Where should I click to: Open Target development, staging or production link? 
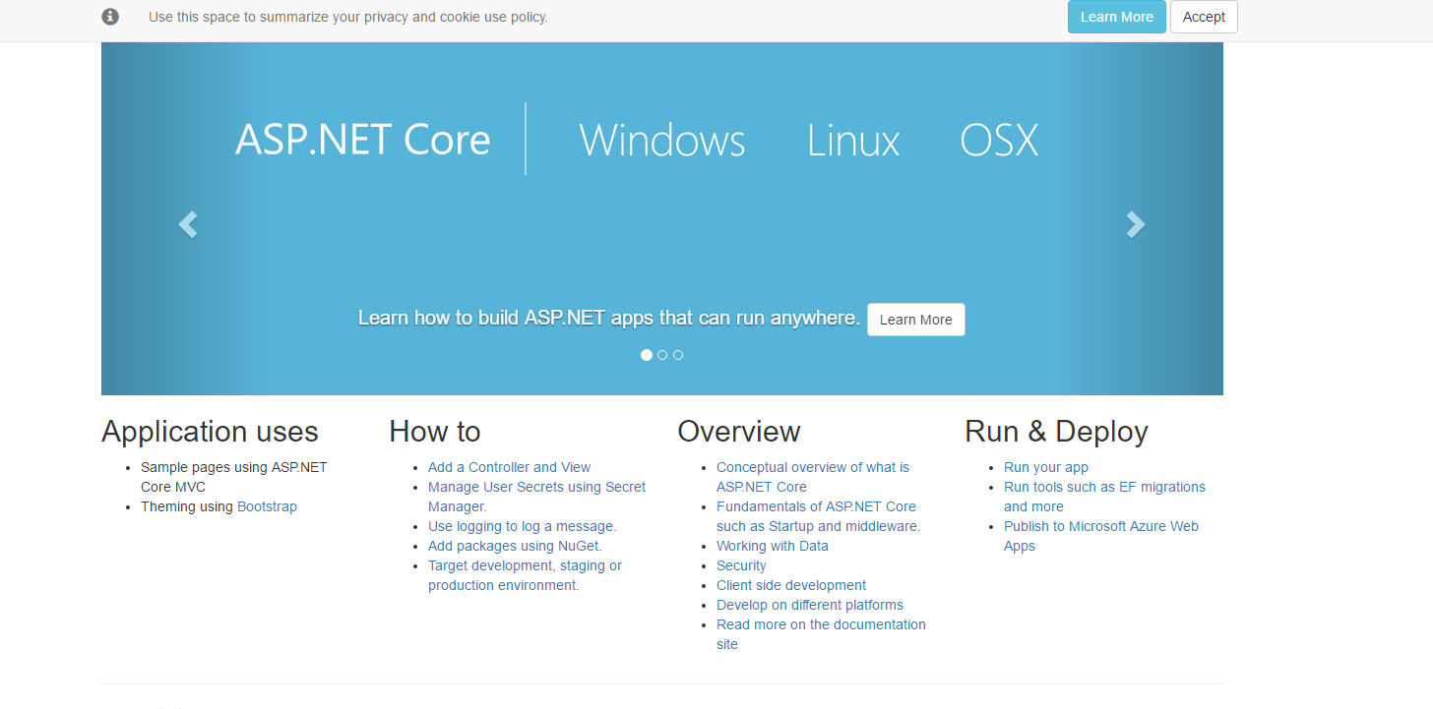(526, 575)
